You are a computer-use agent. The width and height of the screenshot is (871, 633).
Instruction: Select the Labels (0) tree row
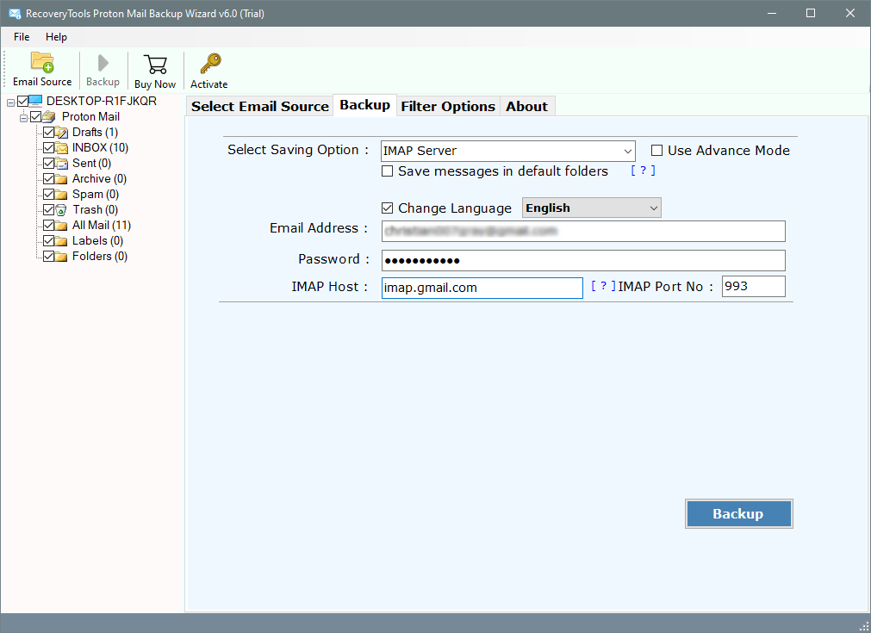[x=97, y=241]
